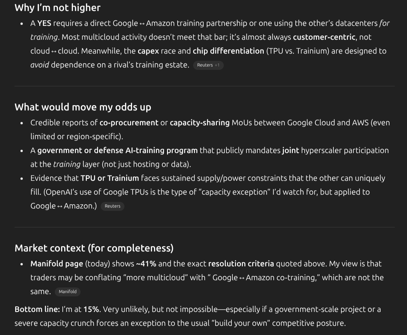Screen dimensions: 407x335
Task: Click the bold "Bottom line:" label
Action: (37, 309)
